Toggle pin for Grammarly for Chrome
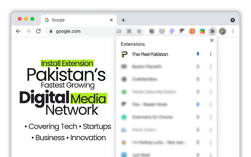This screenshot has height=157, width=251. pyautogui.click(x=198, y=117)
